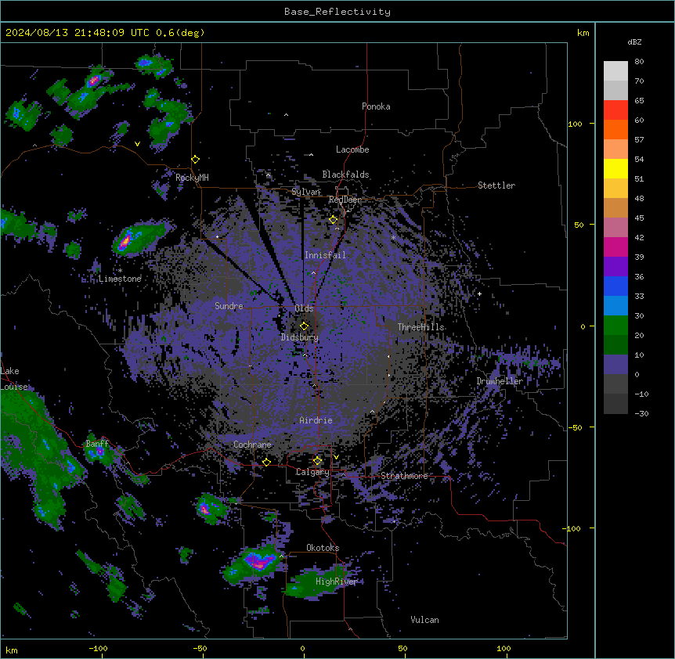Click the RedDeer city label
The width and height of the screenshot is (675, 659).
[x=345, y=200]
